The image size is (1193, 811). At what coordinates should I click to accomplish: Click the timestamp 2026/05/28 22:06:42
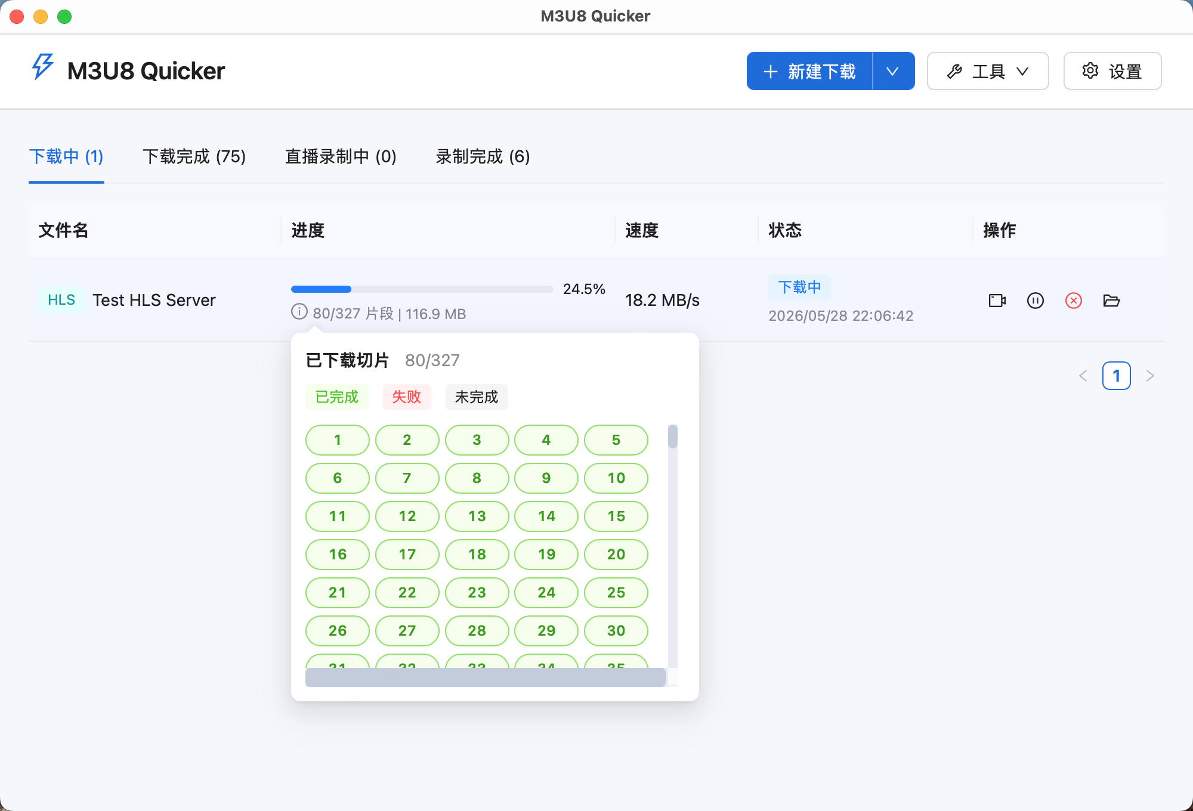pyautogui.click(x=841, y=315)
